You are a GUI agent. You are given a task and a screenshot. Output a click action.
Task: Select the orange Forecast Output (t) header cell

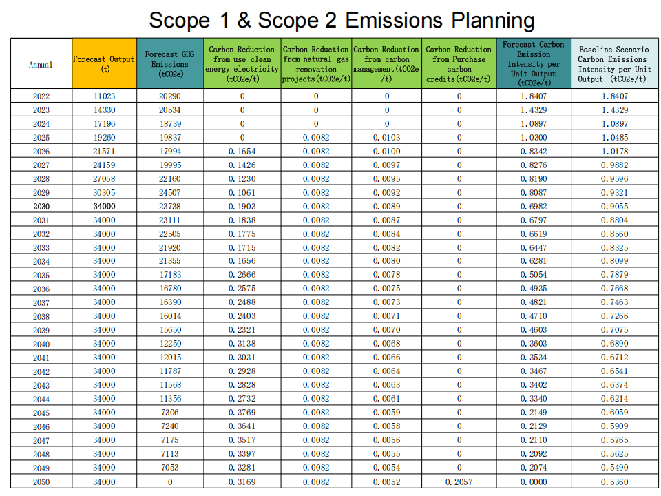105,63
